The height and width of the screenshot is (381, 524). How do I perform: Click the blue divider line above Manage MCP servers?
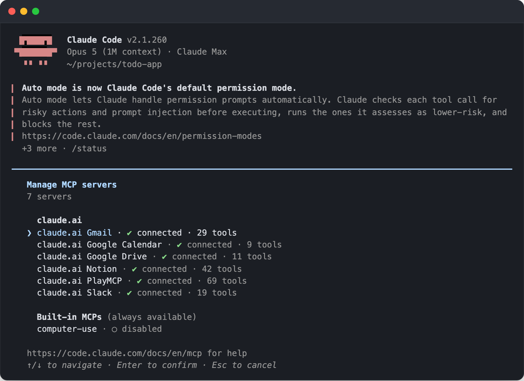tap(262, 169)
